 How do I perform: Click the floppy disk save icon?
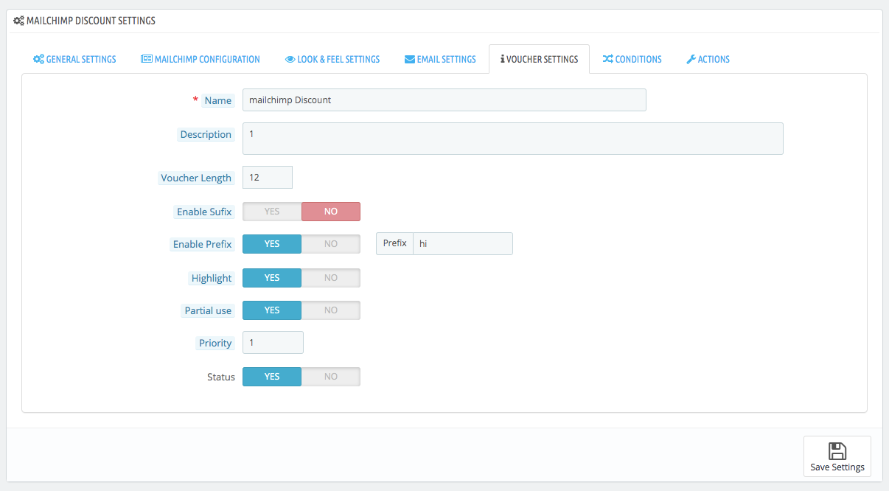837,451
